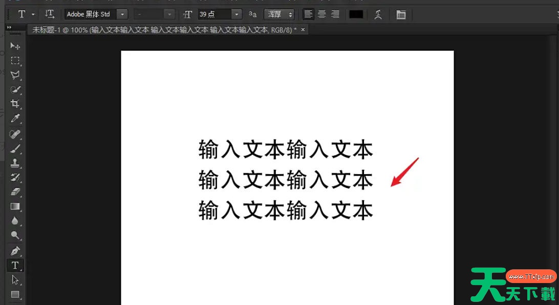Toggle text orientation button
The image size is (559, 305).
point(50,14)
